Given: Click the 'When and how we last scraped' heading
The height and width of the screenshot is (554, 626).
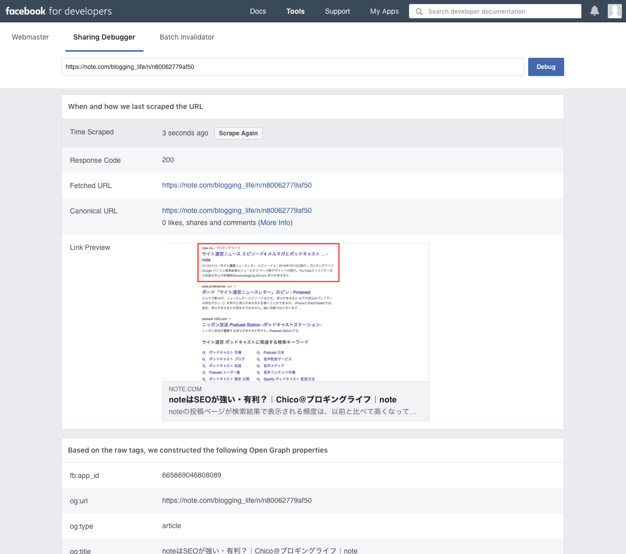Looking at the screenshot, I should click(x=135, y=106).
